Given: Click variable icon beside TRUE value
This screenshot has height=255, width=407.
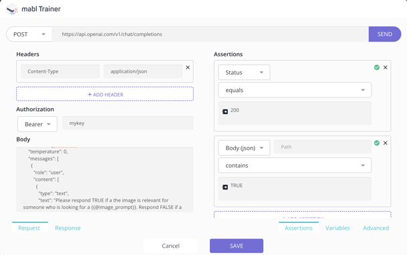Looking at the screenshot, I should (x=225, y=187).
